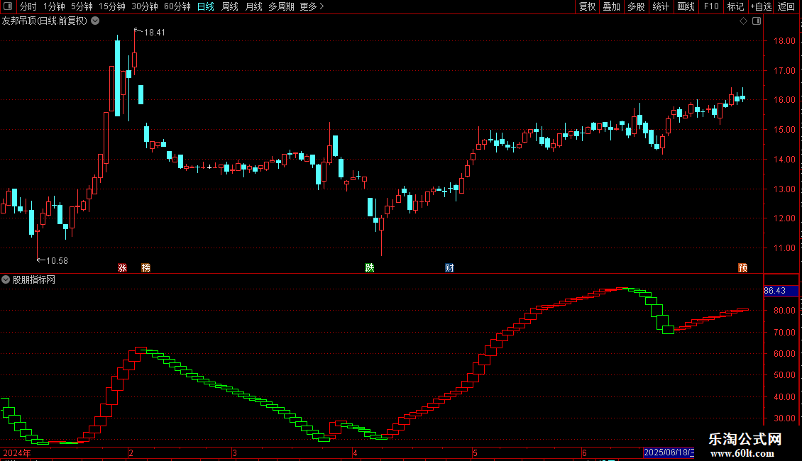Open dropdown beside 股朋指标网 indicator
Viewport: 802px width, 461px height.
pyautogui.click(x=6, y=279)
